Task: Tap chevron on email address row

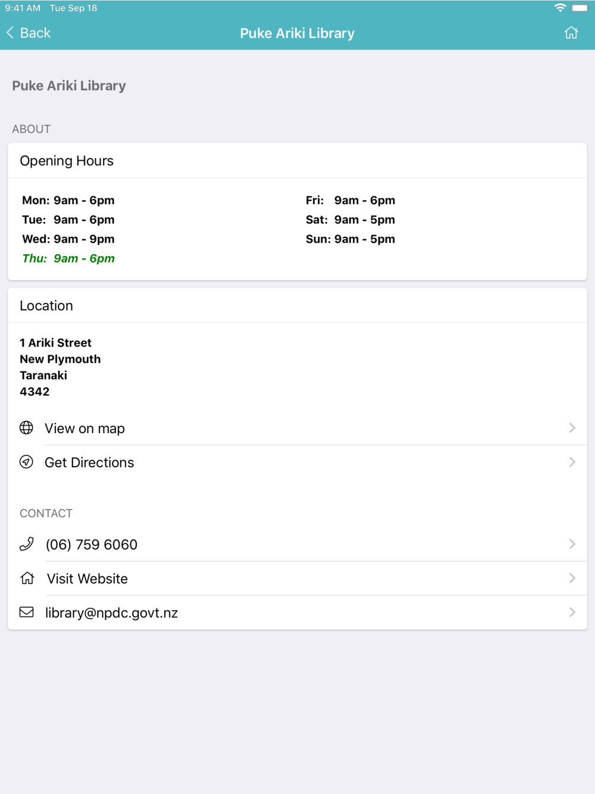Action: 572,612
